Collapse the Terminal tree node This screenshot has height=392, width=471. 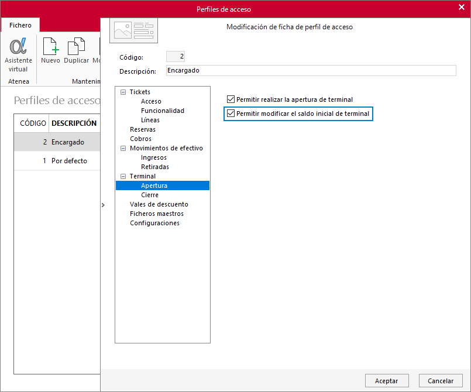[x=123, y=176]
